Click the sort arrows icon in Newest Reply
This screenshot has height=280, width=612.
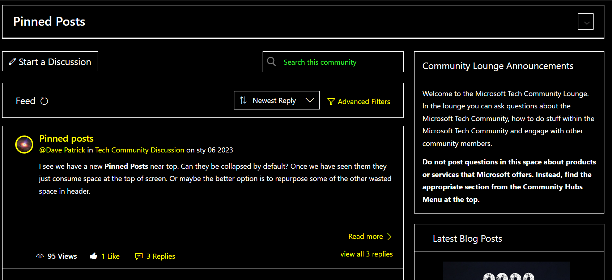[x=243, y=100]
